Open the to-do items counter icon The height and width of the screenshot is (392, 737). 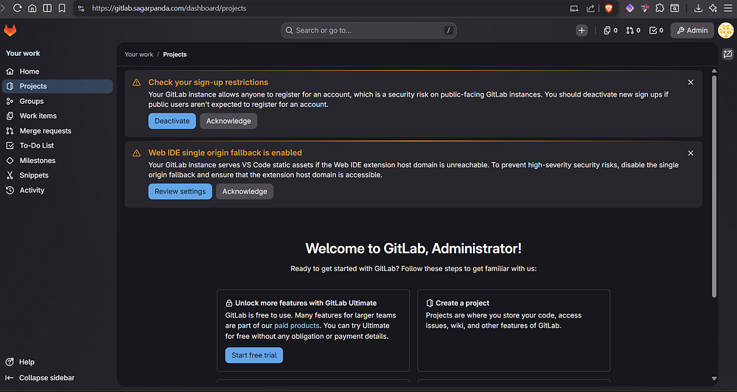click(x=656, y=30)
